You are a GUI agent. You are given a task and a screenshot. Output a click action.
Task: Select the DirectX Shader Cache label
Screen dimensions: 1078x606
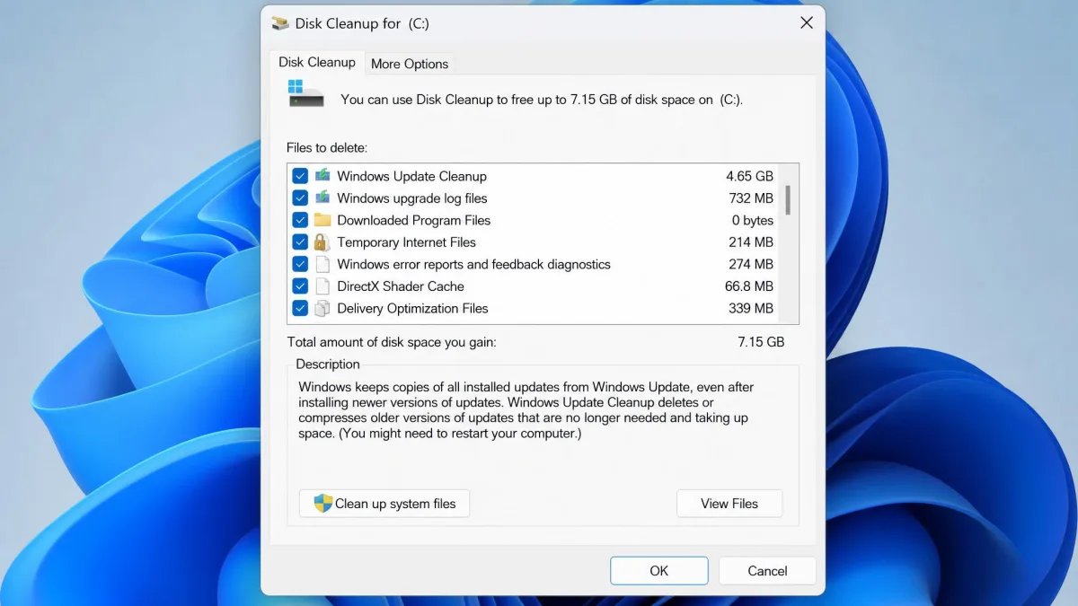pos(401,285)
